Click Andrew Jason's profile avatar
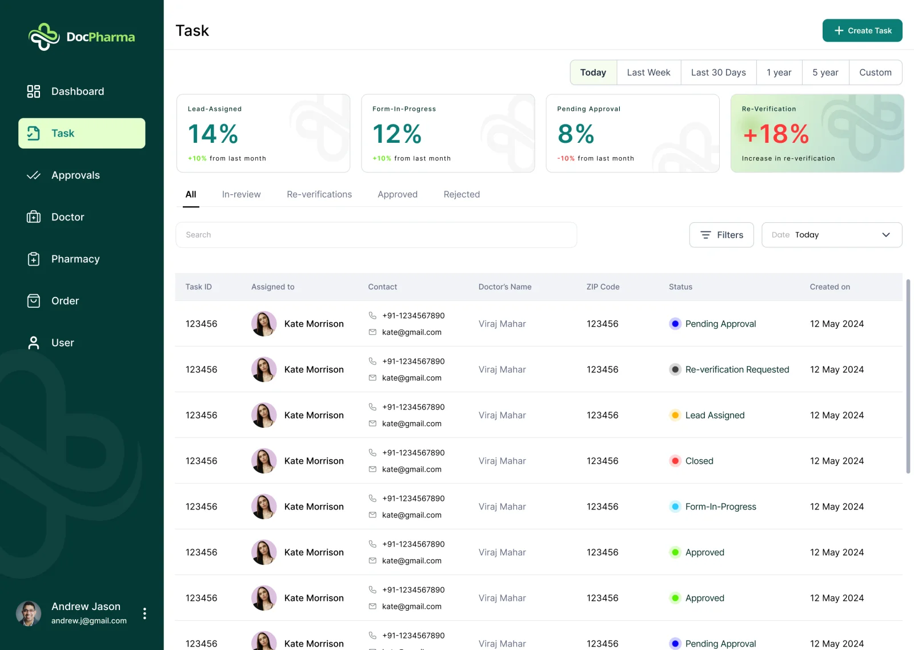914x650 pixels. click(29, 613)
